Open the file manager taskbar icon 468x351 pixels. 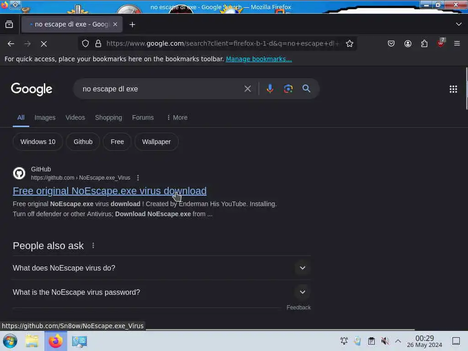pyautogui.click(x=32, y=341)
